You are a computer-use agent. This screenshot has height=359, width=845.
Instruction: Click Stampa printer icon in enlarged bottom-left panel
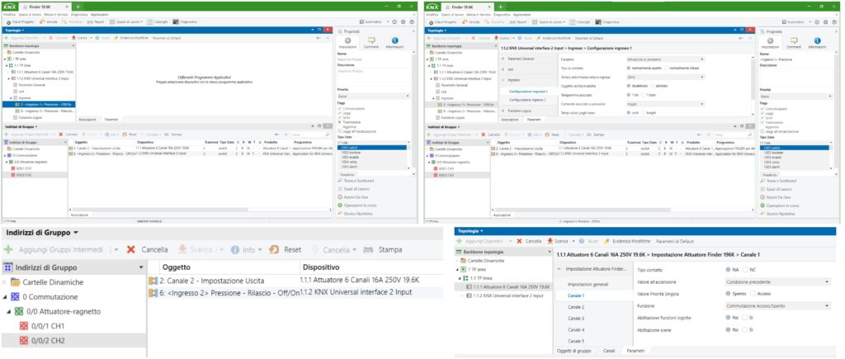pyautogui.click(x=369, y=249)
